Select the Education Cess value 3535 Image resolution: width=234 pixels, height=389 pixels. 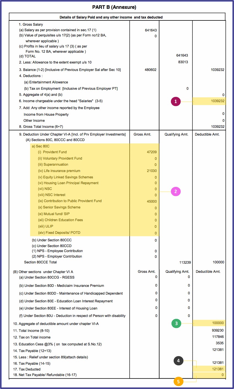coord(220,343)
